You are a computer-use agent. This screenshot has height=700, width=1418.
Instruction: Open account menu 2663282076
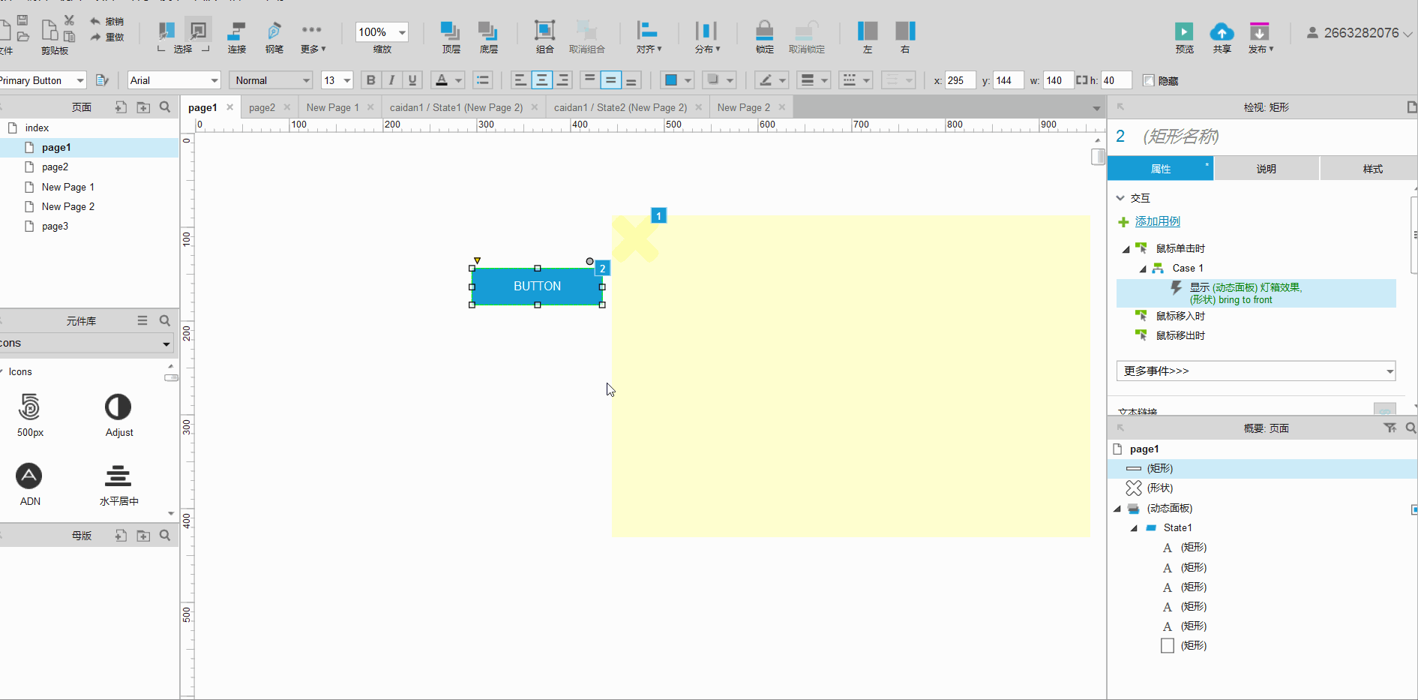pyautogui.click(x=1360, y=33)
